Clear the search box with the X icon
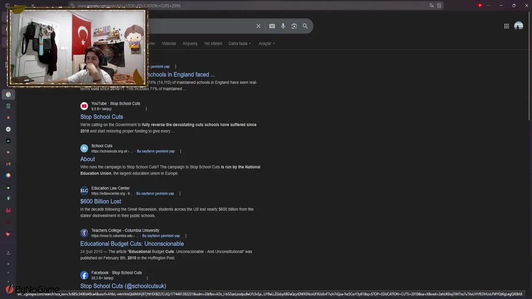 tap(258, 26)
